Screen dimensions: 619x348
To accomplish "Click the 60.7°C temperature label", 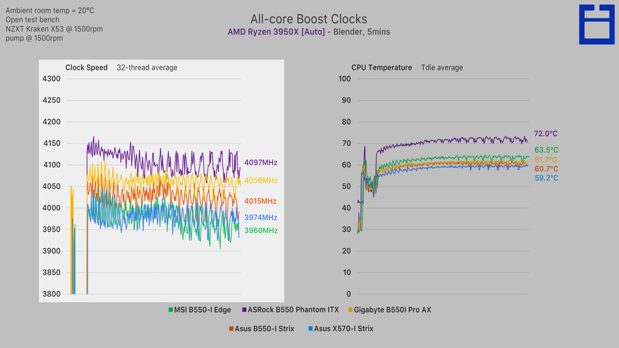I will pyautogui.click(x=546, y=169).
